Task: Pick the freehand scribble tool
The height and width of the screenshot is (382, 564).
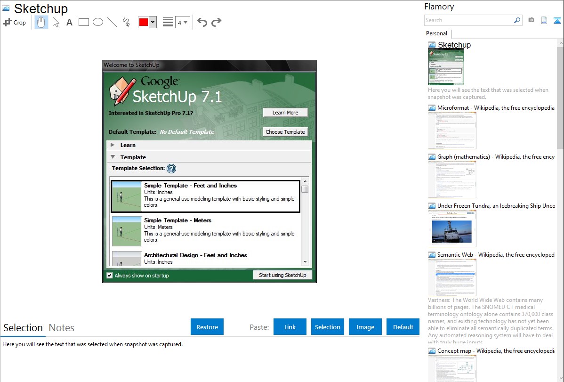Action: (x=126, y=22)
